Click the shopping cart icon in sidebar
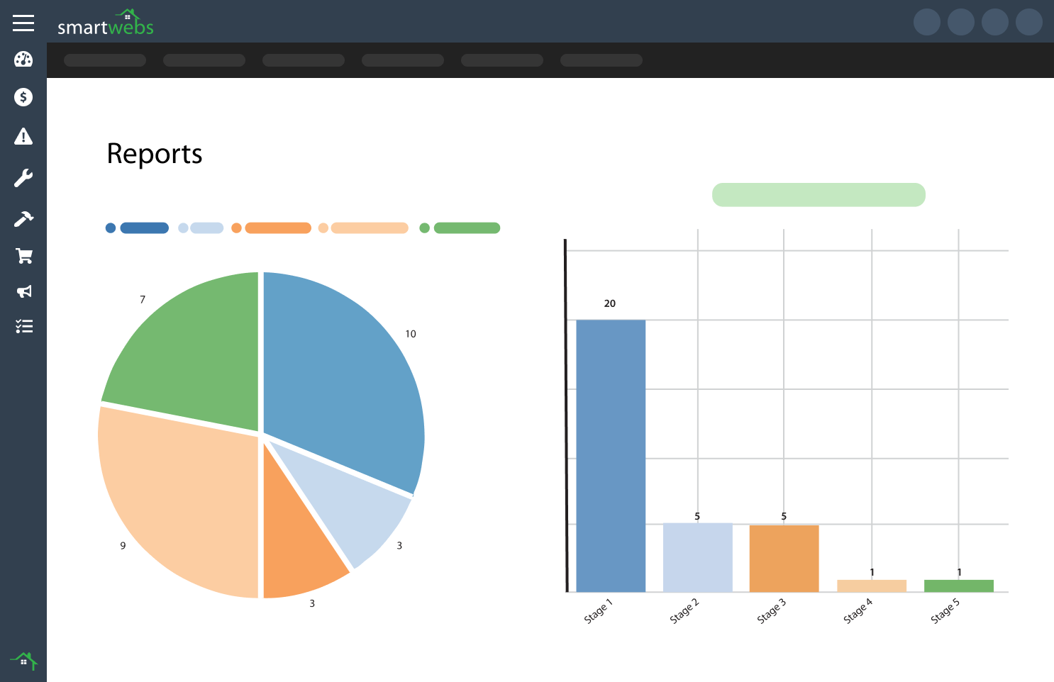 (x=23, y=255)
